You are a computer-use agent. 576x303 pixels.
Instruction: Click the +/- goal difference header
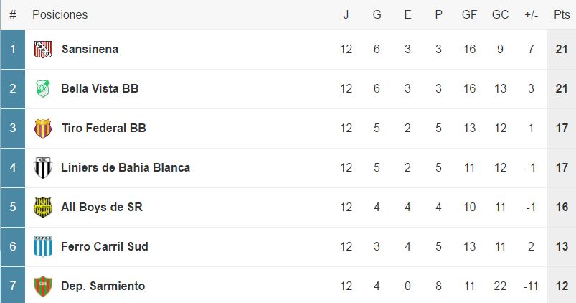531,15
